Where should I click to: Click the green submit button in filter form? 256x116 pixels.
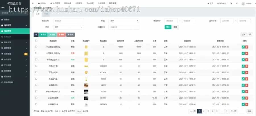(168, 27)
